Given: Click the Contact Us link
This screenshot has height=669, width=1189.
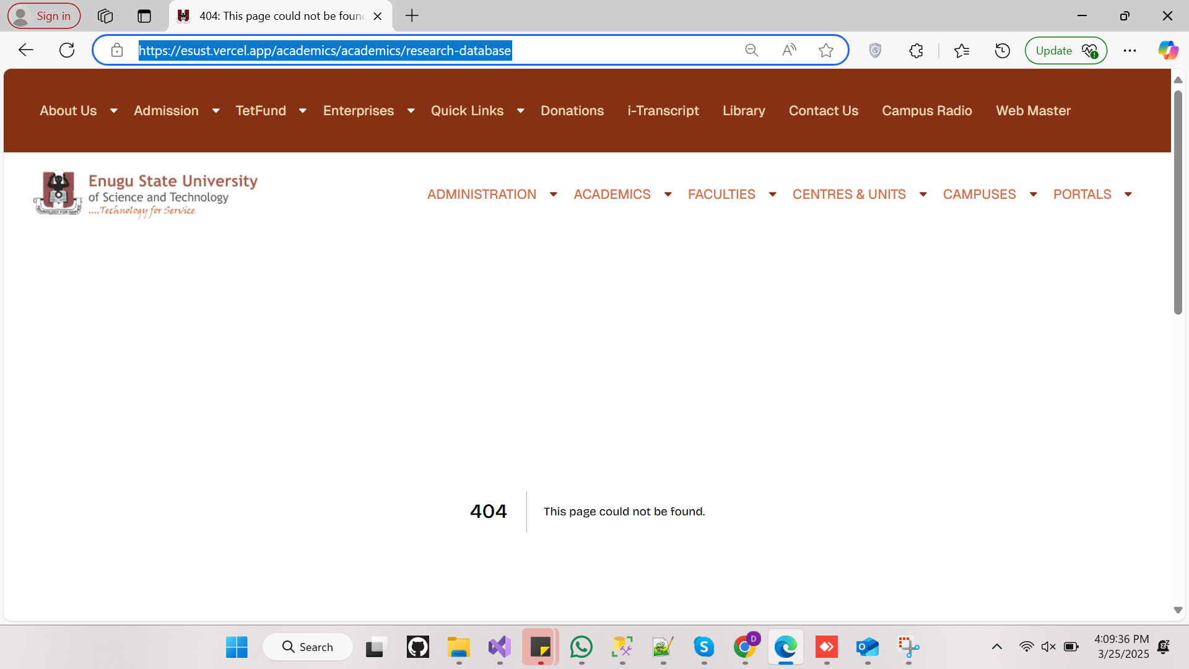Looking at the screenshot, I should pos(823,111).
